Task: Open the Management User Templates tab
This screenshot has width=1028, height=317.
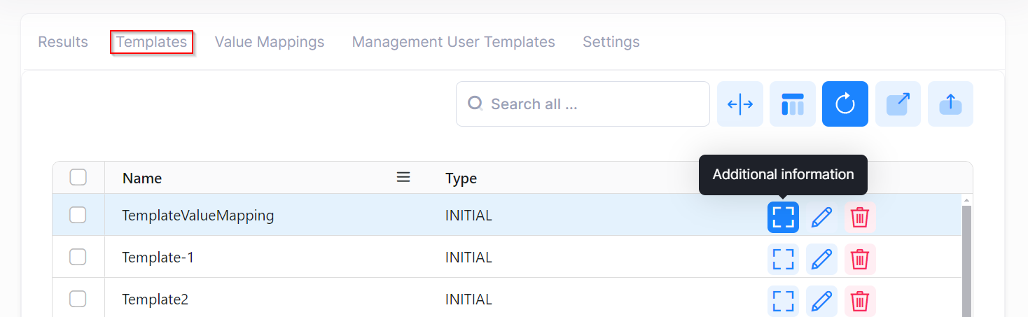Action: click(453, 42)
